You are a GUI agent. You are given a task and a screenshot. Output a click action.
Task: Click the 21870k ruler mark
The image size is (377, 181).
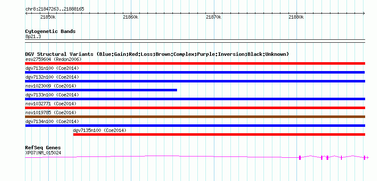[213, 17]
